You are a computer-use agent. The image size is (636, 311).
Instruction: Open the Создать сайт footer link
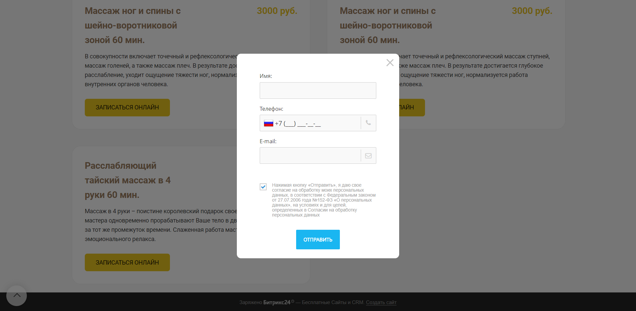tap(381, 302)
